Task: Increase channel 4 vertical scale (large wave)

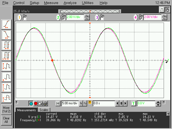Action: pyautogui.click(x=164, y=16)
